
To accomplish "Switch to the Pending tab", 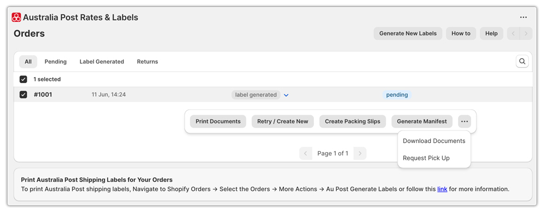I will [x=55, y=61].
